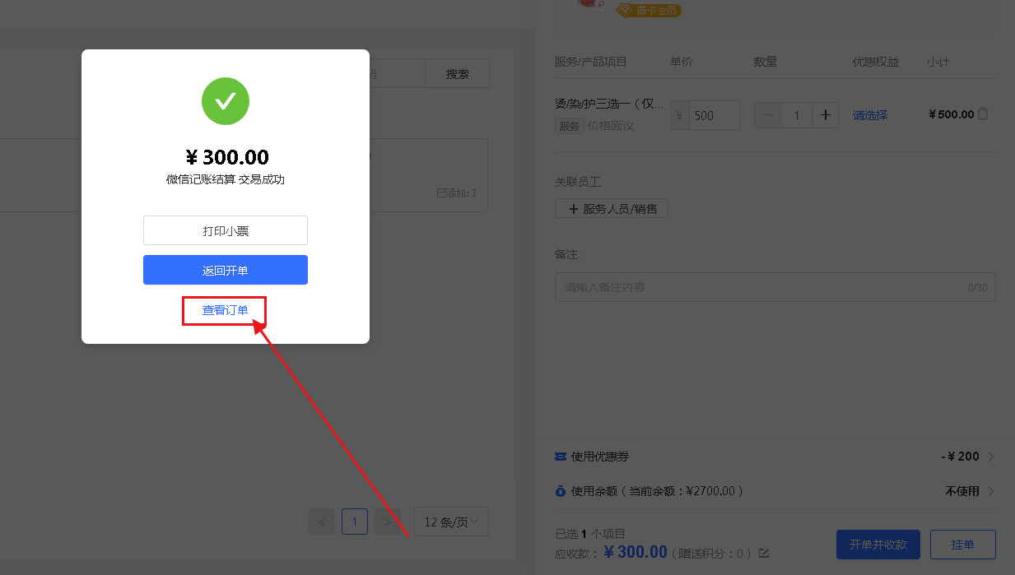The height and width of the screenshot is (575, 1015).
Task: Click the money bag icon beside 使用余额
Action: pyautogui.click(x=561, y=491)
